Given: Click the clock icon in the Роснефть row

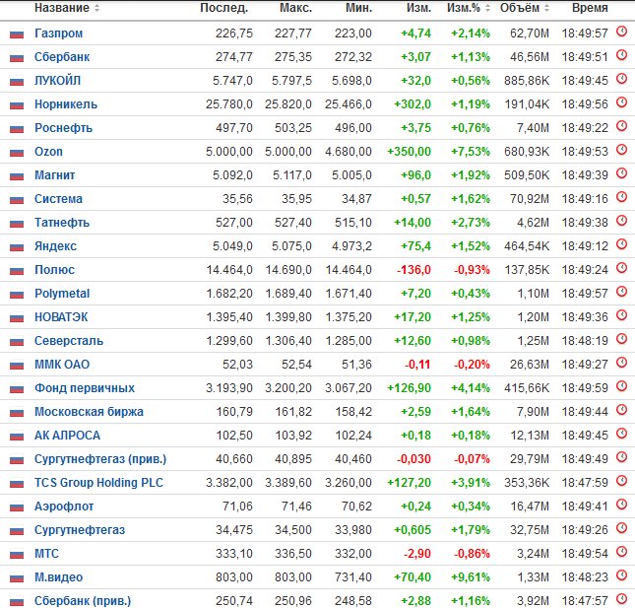Looking at the screenshot, I should 621,126.
